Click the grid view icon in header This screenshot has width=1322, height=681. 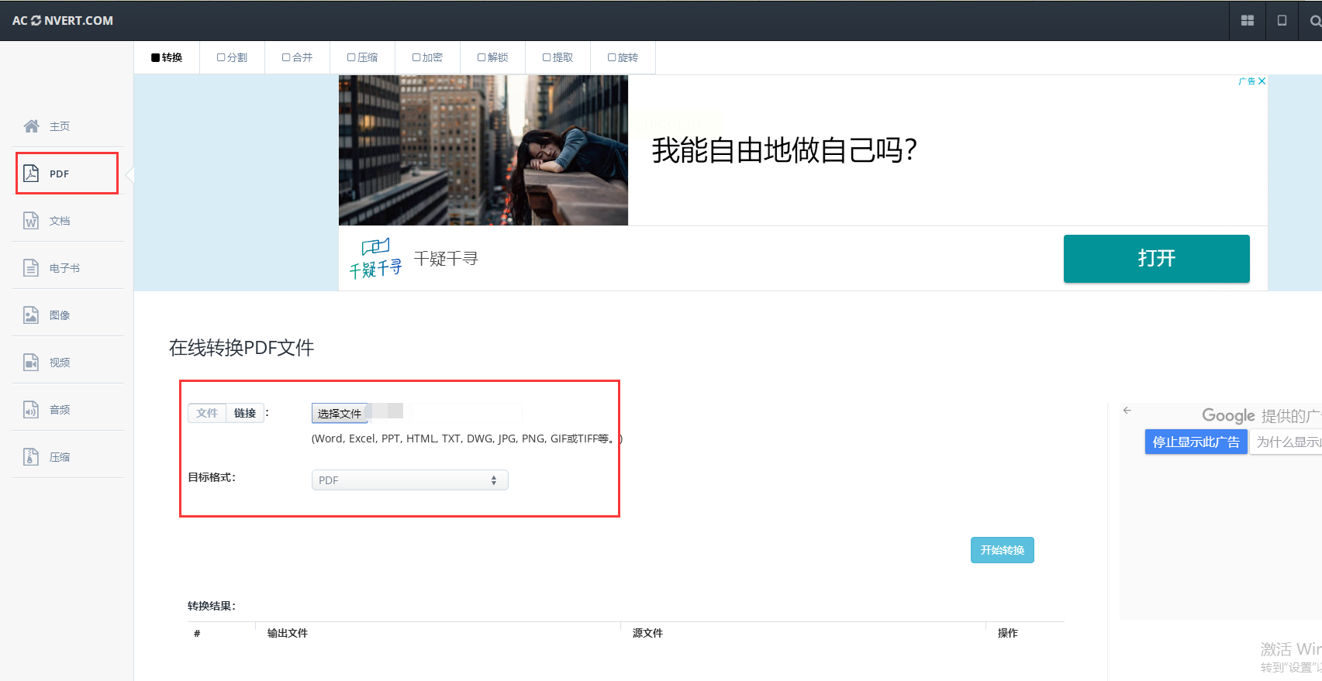1248,21
